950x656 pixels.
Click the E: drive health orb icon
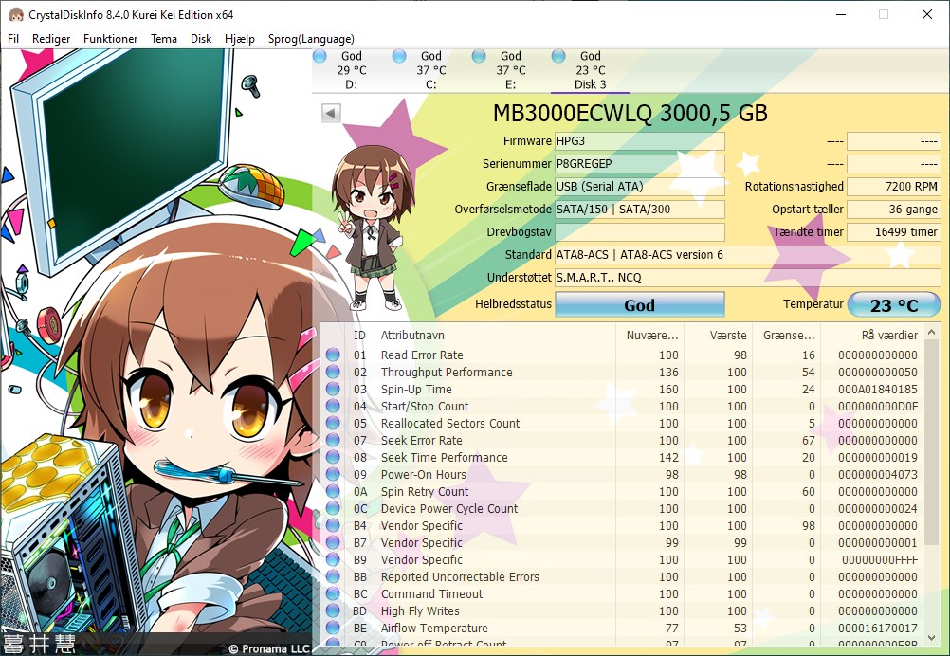(479, 56)
